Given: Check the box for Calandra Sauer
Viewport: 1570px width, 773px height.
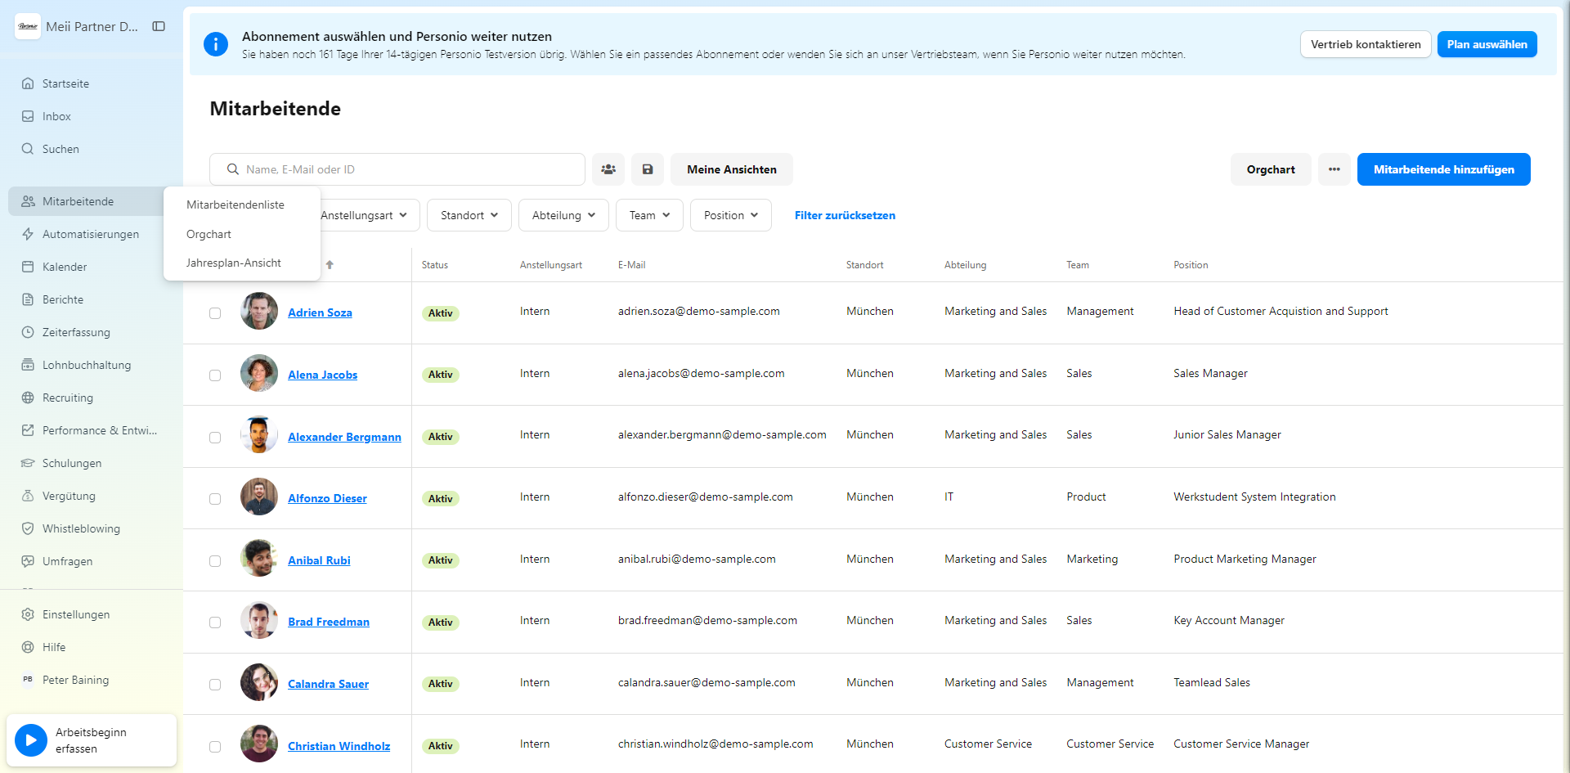Looking at the screenshot, I should (215, 685).
